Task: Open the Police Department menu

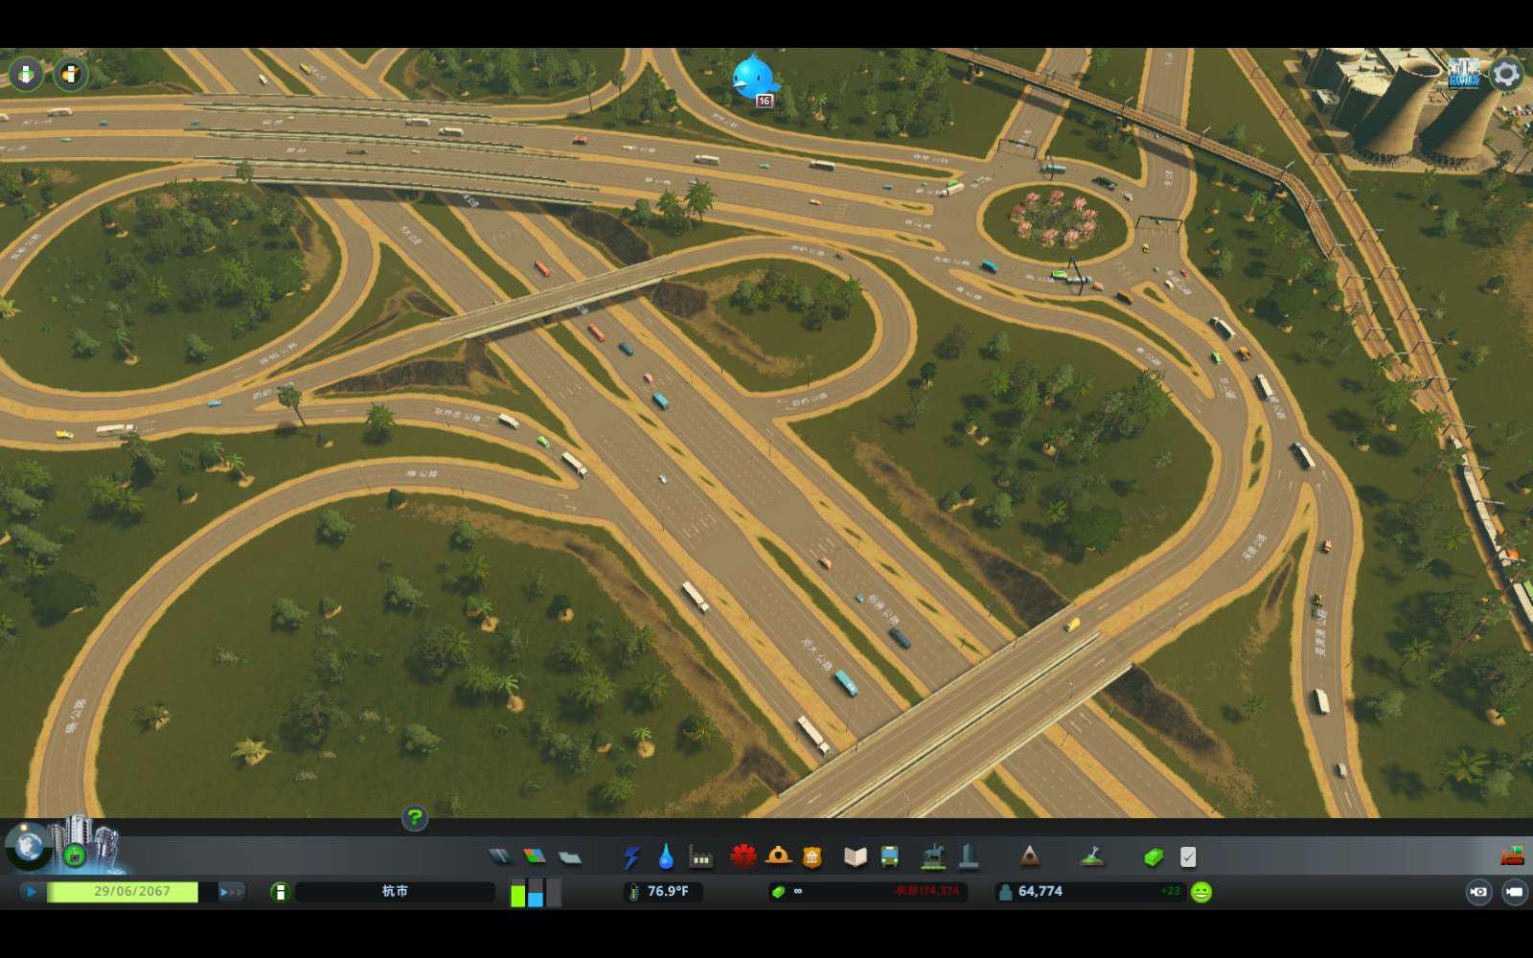Action: (812, 856)
